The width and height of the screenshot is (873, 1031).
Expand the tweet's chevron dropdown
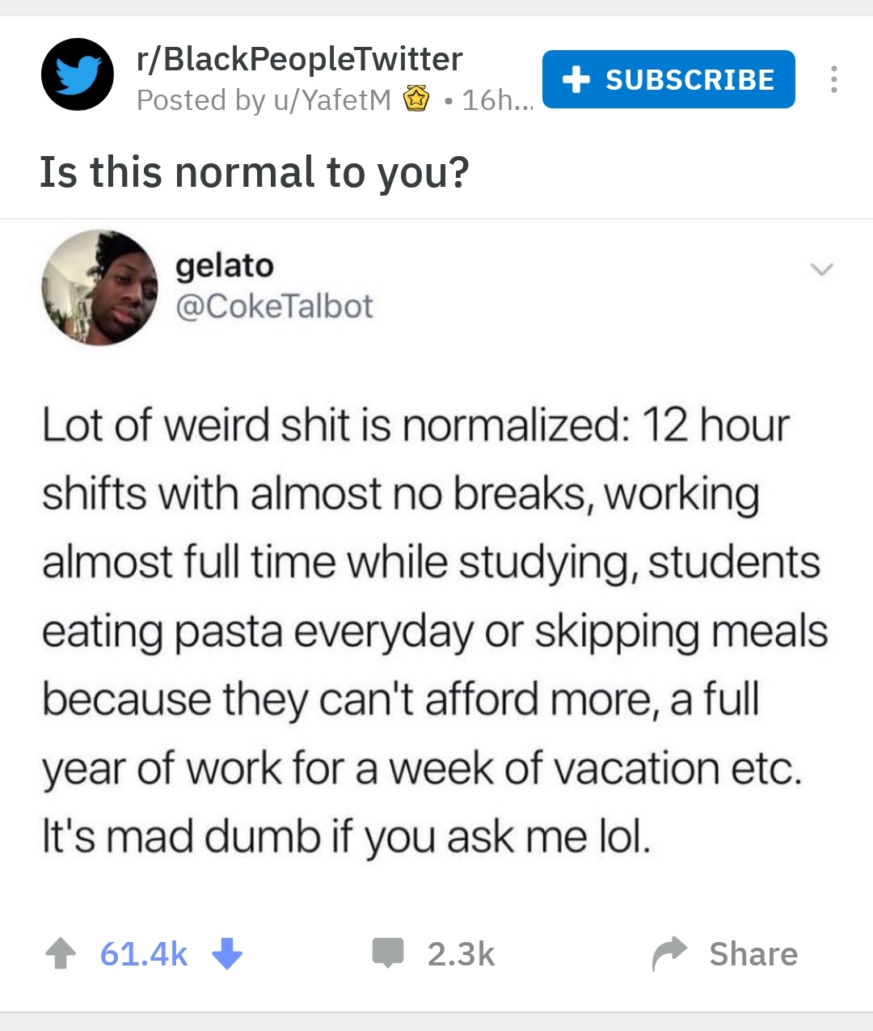coord(821,269)
